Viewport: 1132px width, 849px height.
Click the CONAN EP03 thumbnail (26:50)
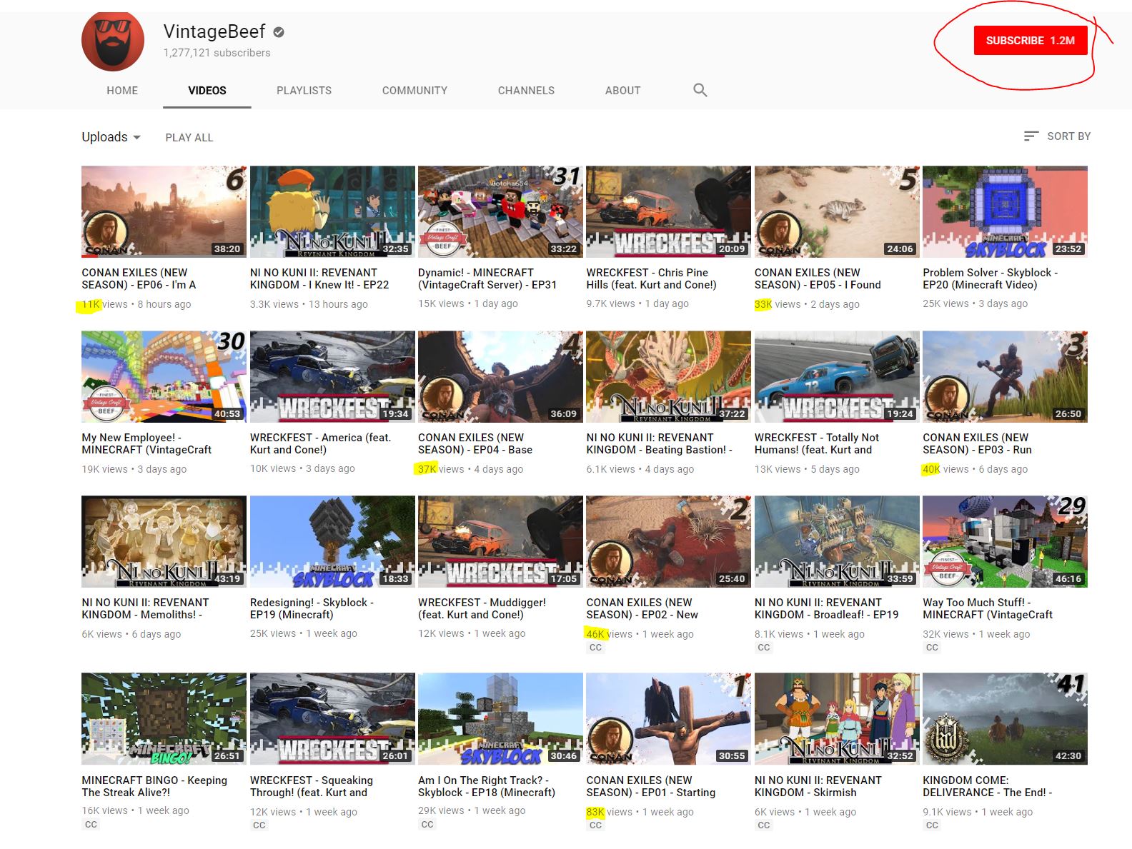pos(1005,376)
